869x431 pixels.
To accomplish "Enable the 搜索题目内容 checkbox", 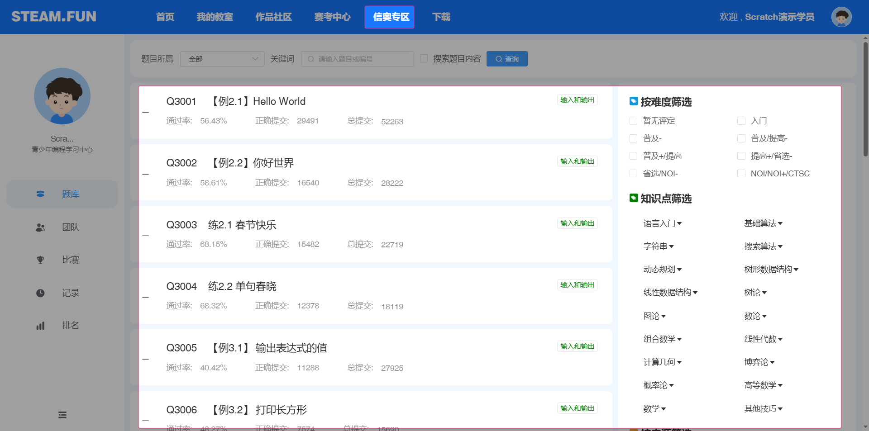I will point(424,58).
